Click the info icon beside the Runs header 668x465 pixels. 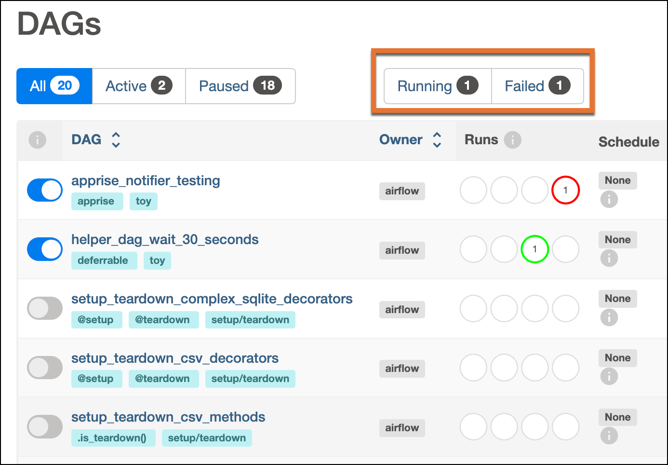(x=512, y=140)
